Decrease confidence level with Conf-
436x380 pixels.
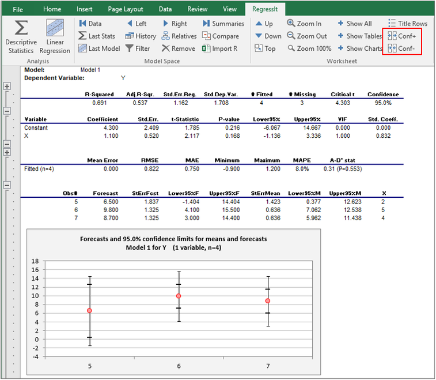401,48
